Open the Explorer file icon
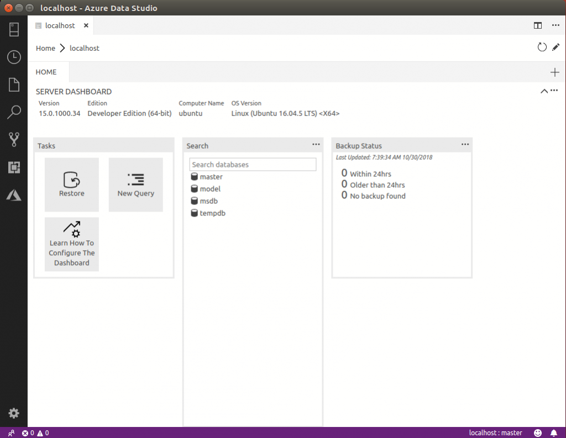 tap(14, 85)
